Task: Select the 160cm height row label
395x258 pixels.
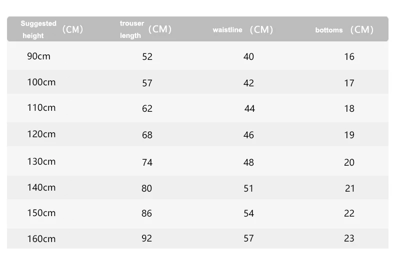Action: (41, 239)
